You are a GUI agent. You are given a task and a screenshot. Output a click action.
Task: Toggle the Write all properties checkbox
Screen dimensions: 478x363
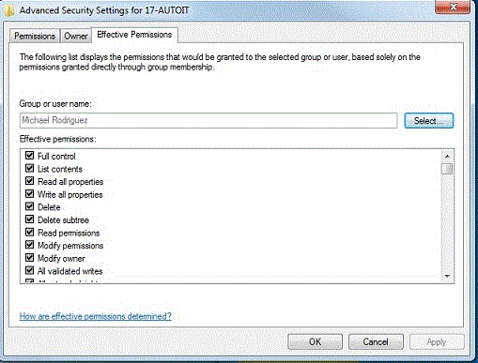[29, 193]
